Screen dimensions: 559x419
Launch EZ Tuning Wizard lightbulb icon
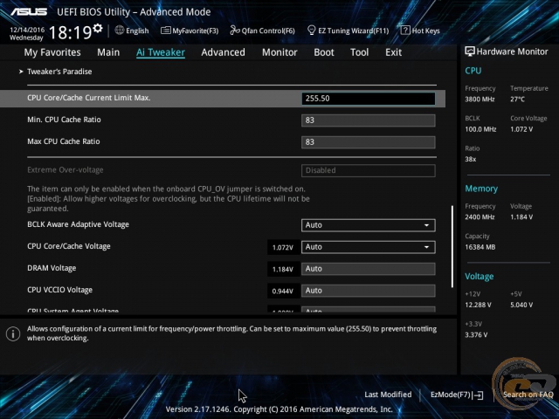point(311,31)
